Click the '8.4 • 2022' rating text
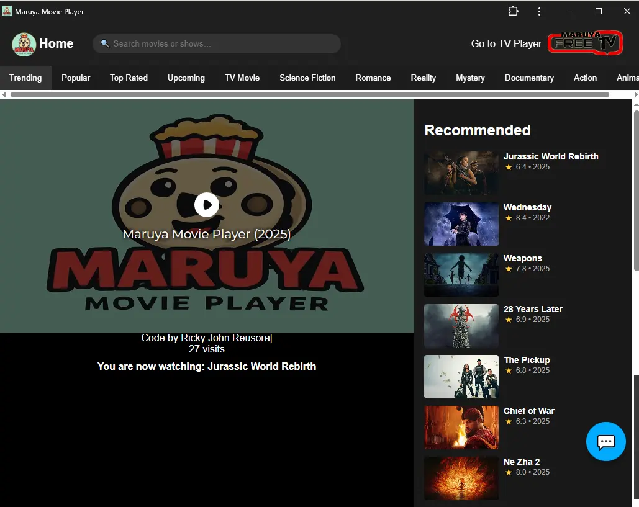The image size is (639, 507). pyautogui.click(x=533, y=218)
